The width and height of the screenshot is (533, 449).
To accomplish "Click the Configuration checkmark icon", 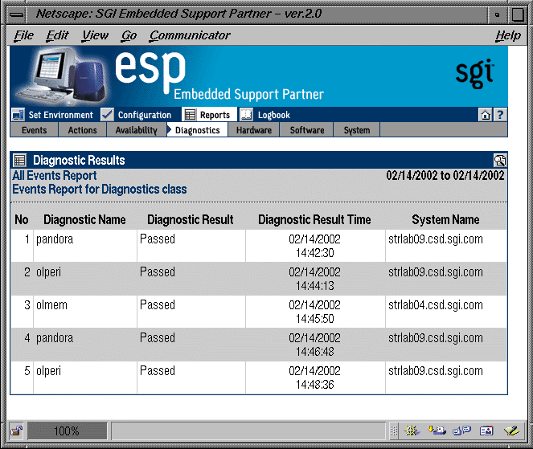I will tap(107, 115).
